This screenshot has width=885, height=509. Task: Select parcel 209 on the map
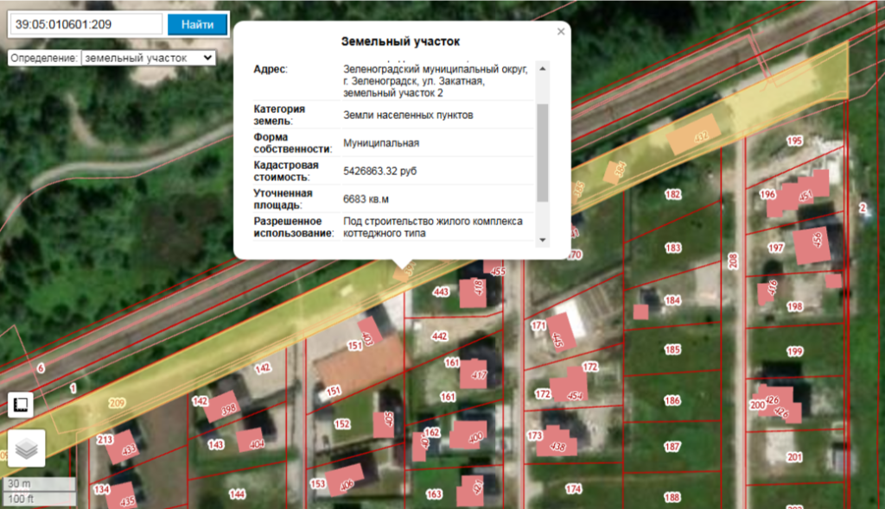(117, 402)
